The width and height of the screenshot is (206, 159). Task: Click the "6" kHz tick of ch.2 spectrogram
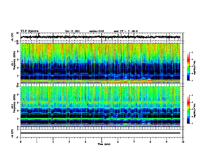[x=18, y=103]
